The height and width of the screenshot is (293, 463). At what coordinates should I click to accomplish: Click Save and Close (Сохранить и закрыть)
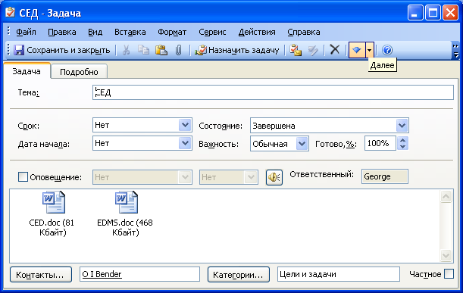pos(62,50)
